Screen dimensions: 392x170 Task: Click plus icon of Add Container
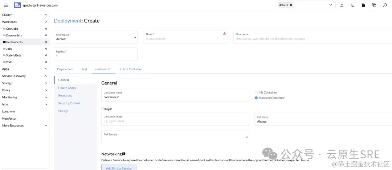point(120,69)
